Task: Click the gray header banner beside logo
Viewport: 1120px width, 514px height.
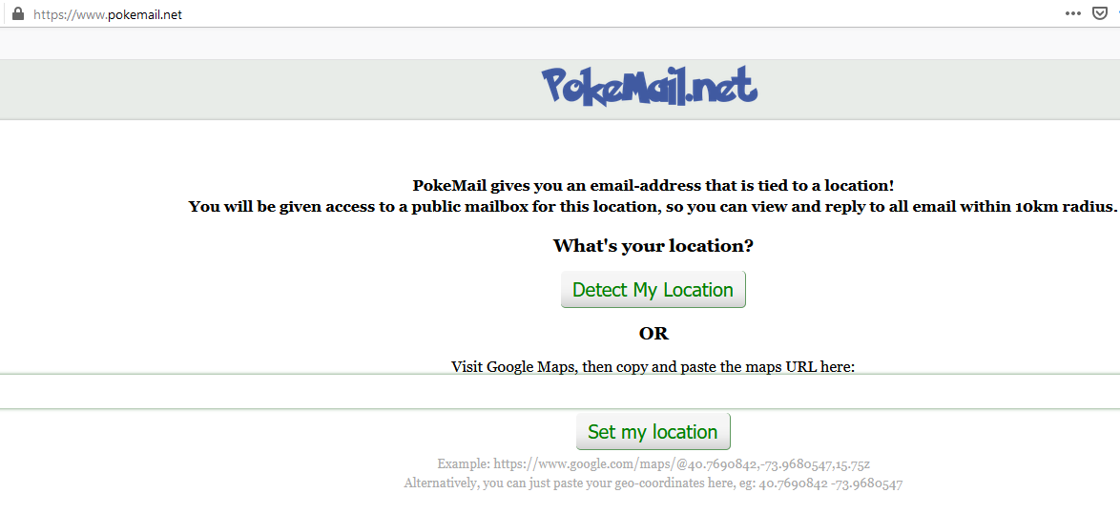Action: click(x=272, y=90)
